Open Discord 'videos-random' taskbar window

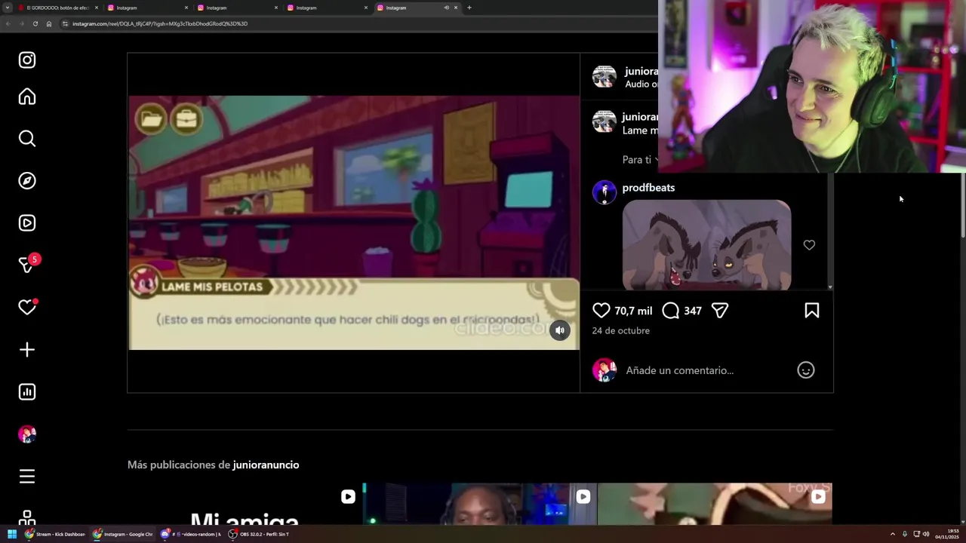(191, 534)
